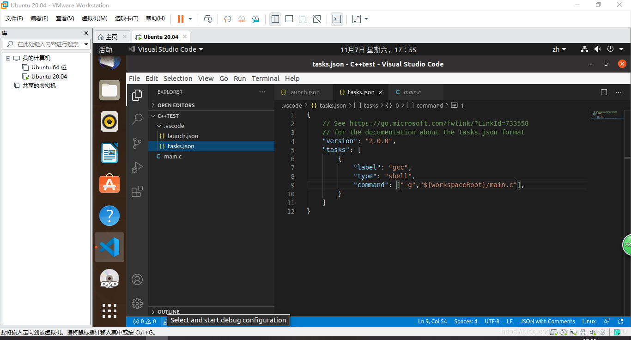Image resolution: width=631 pixels, height=340 pixels.
Task: Change language mode JSON with Comments
Action: pos(547,321)
